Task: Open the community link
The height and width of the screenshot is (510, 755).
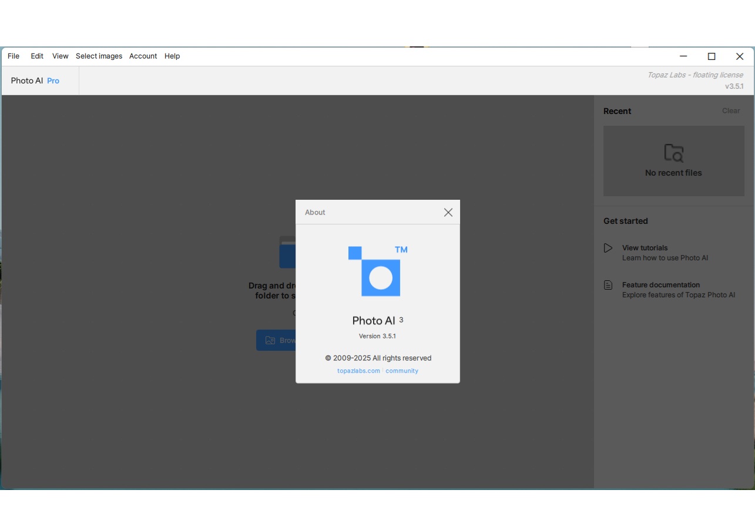Action: (x=402, y=371)
